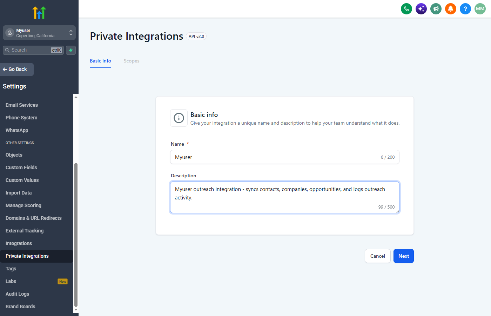Screen dimensions: 491x316
Task: Open Labs settings
Action: [11, 281]
